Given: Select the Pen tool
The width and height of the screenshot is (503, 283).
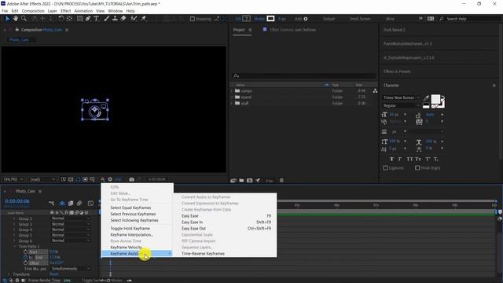Looking at the screenshot, I should pos(88,19).
